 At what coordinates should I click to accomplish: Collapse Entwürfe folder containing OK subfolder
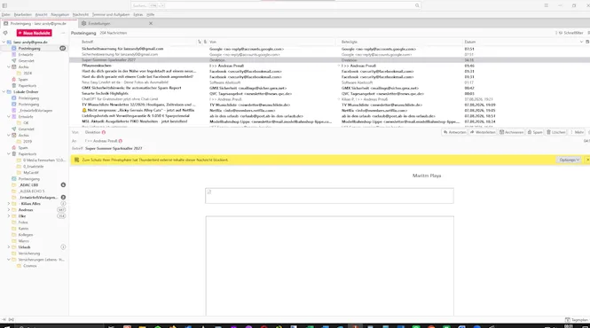[9, 117]
